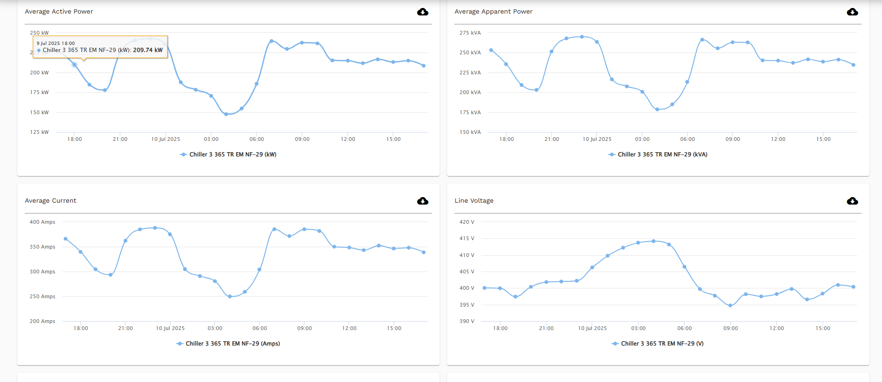
Task: Click the Line Voltage panel title
Action: coord(474,201)
